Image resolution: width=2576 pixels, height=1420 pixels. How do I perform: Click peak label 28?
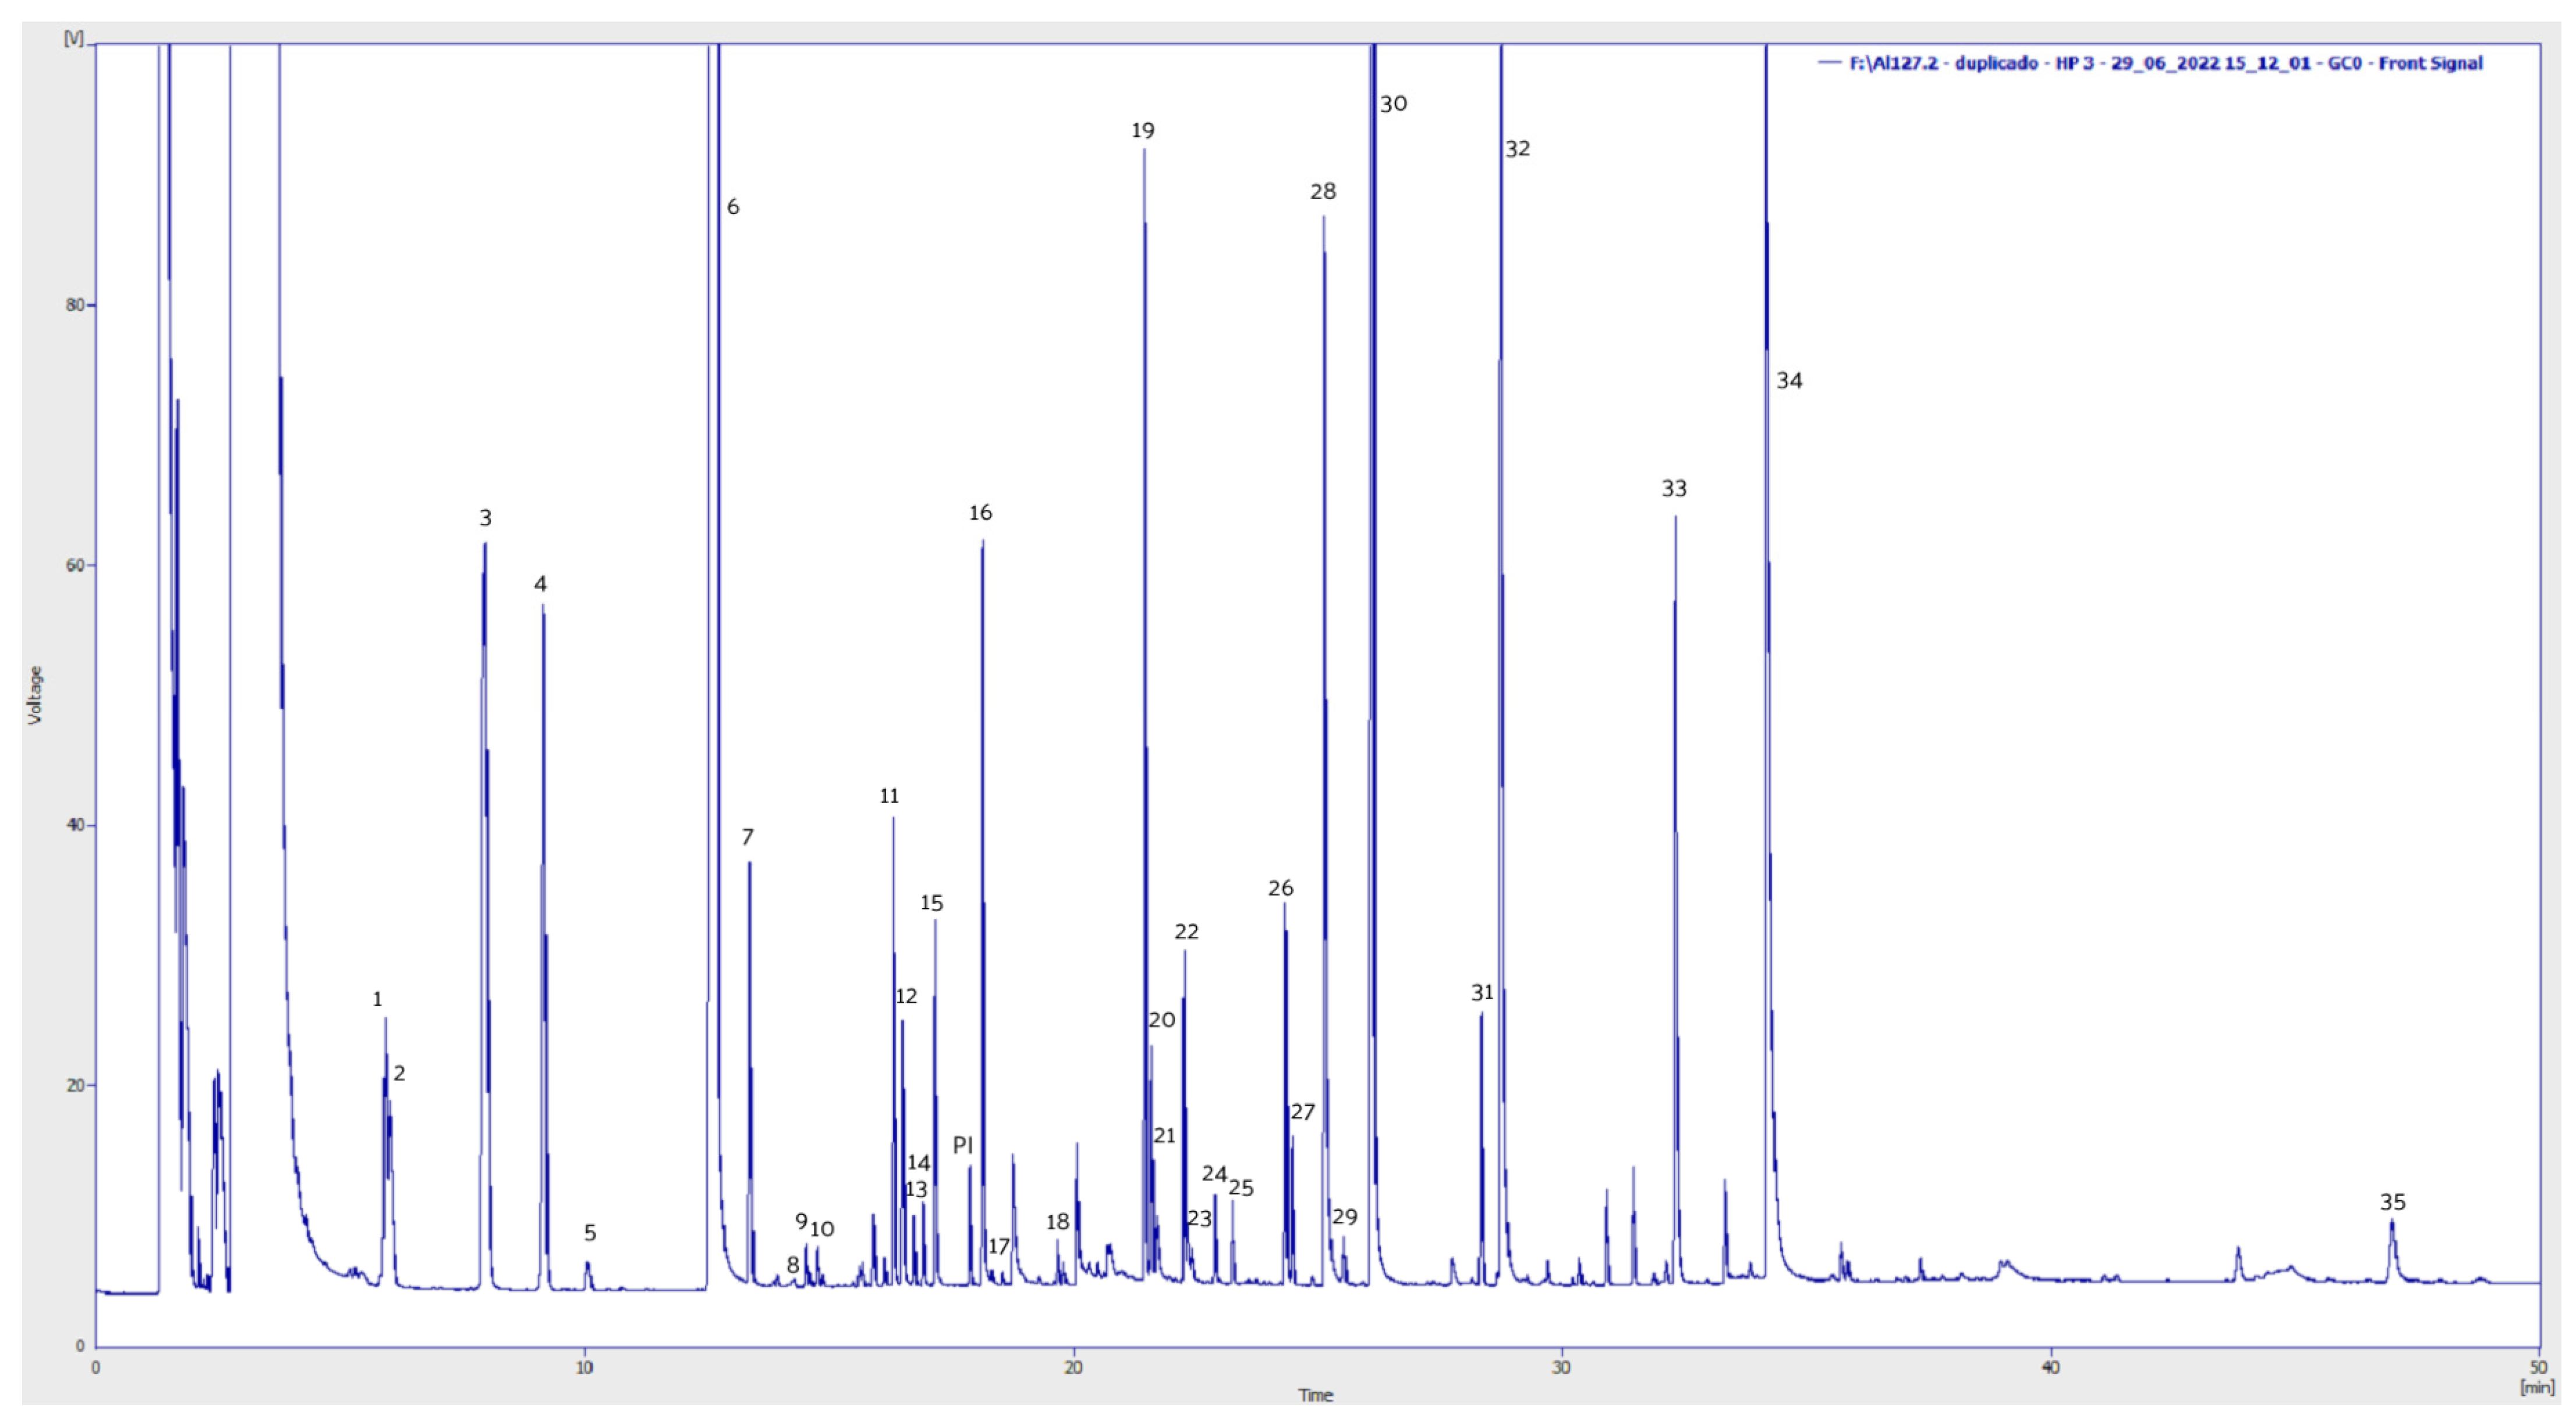(x=1323, y=191)
